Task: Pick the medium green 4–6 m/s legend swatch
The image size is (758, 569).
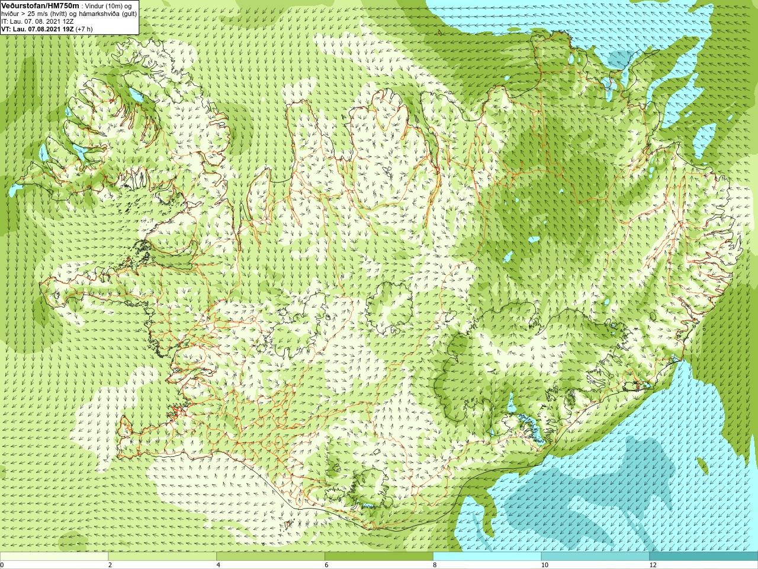Action: [x=271, y=556]
